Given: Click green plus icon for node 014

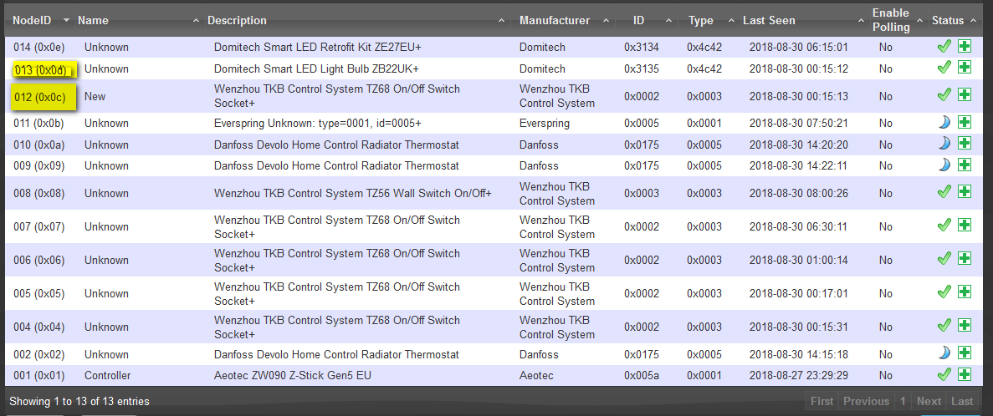Looking at the screenshot, I should 964,46.
